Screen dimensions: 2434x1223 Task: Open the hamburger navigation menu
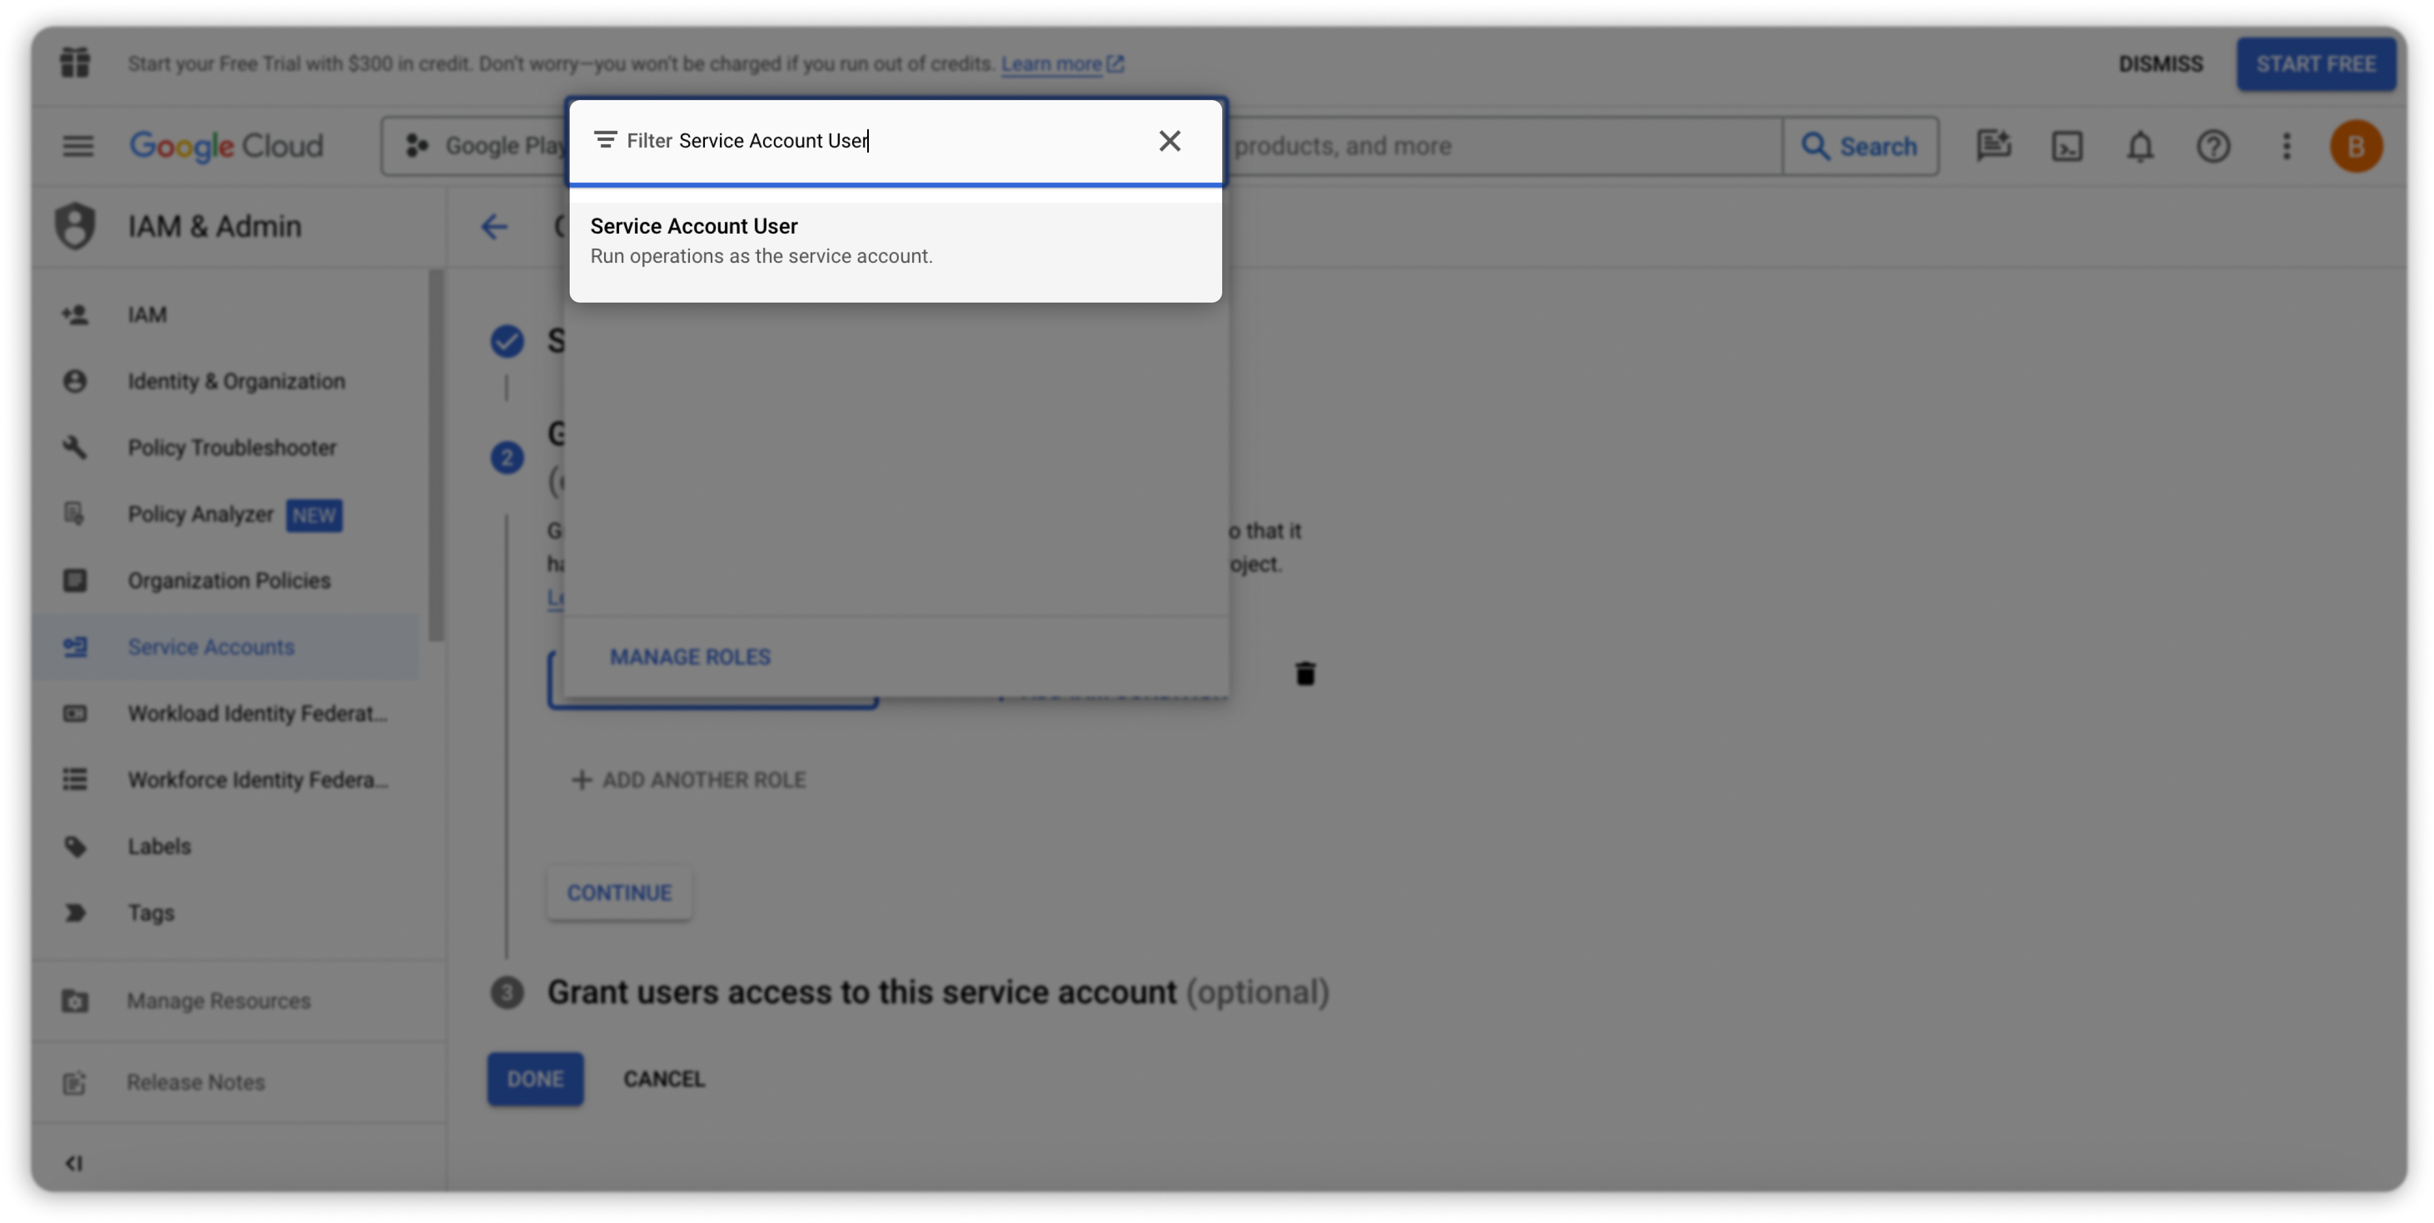(78, 146)
